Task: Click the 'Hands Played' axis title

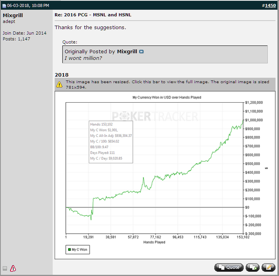Action: click(154, 242)
